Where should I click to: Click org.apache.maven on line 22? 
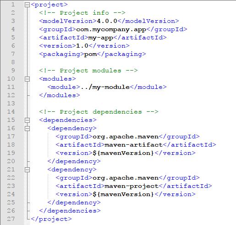126,178
